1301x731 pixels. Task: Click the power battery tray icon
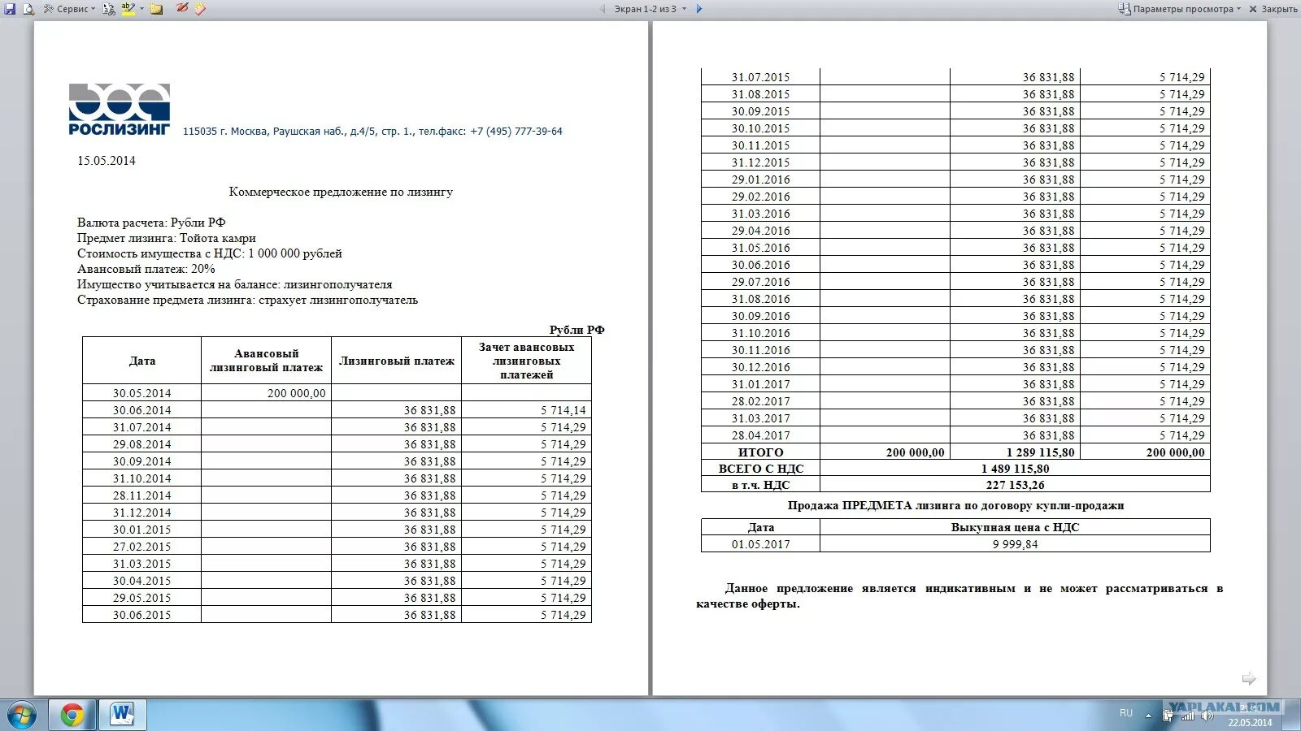[x=1168, y=715]
